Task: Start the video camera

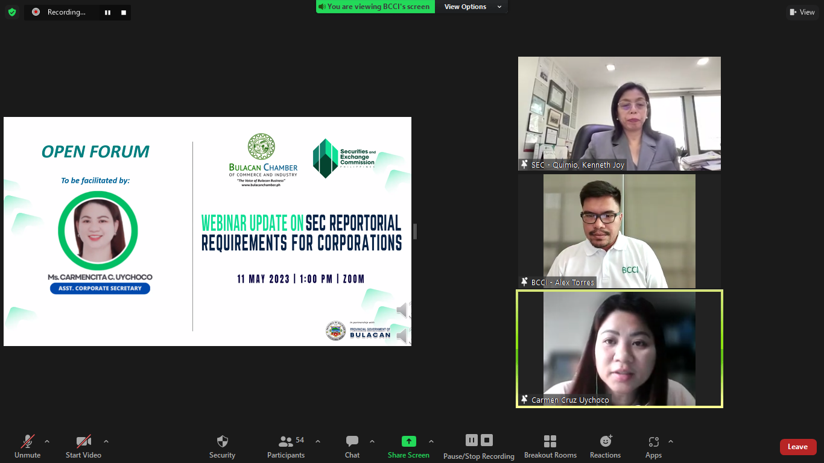Action: (x=83, y=447)
